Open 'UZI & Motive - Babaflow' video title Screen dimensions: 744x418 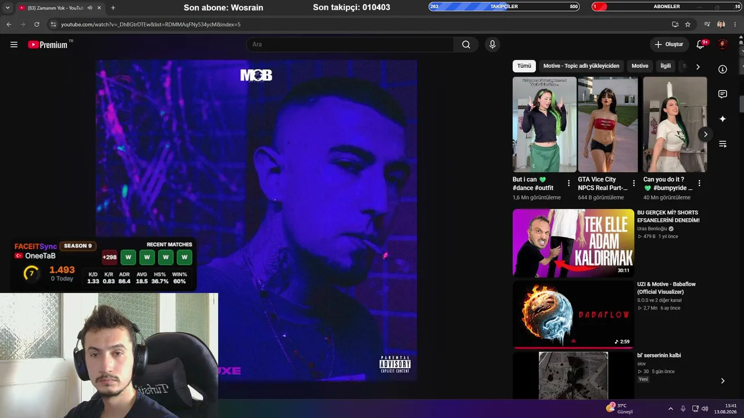[x=666, y=288]
